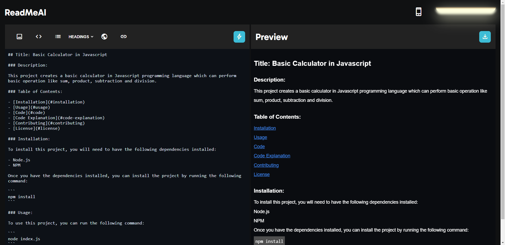
Task: Open the Usage link in preview
Action: pos(260,137)
